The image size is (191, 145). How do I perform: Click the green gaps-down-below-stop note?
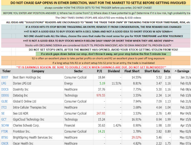(103, 54)
